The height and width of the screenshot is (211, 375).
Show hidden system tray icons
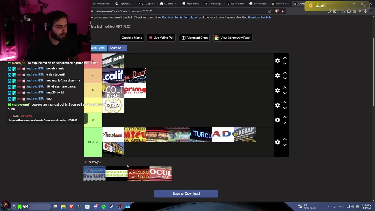(328, 207)
